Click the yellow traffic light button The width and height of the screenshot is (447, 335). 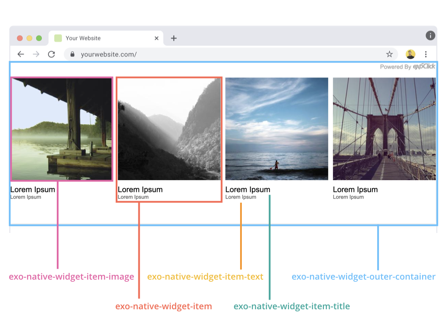pyautogui.click(x=29, y=38)
